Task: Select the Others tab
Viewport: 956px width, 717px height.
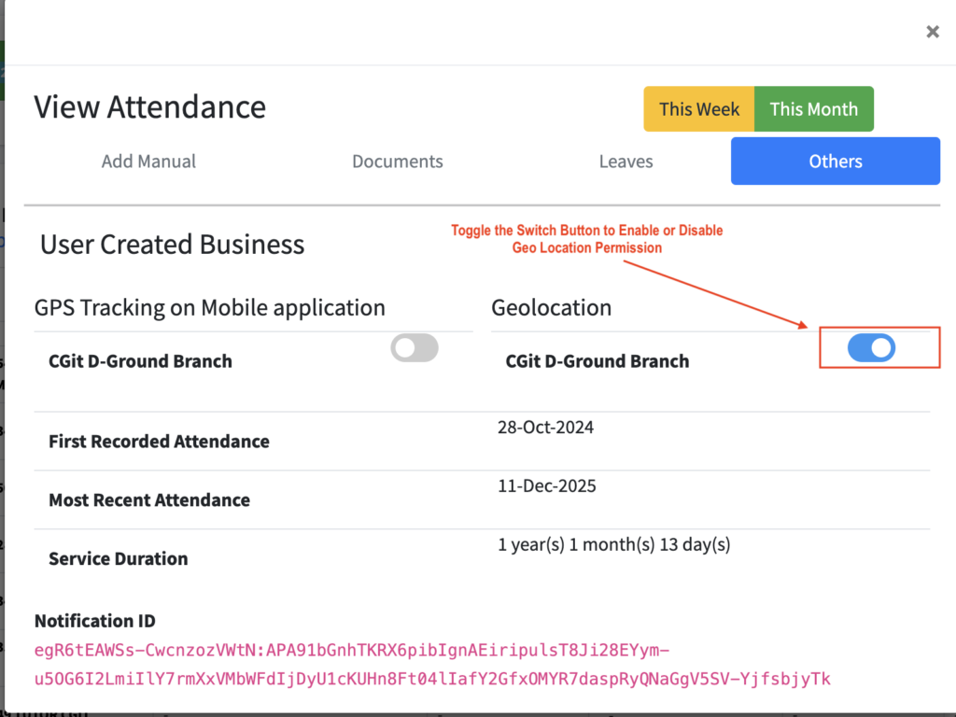Action: click(835, 162)
